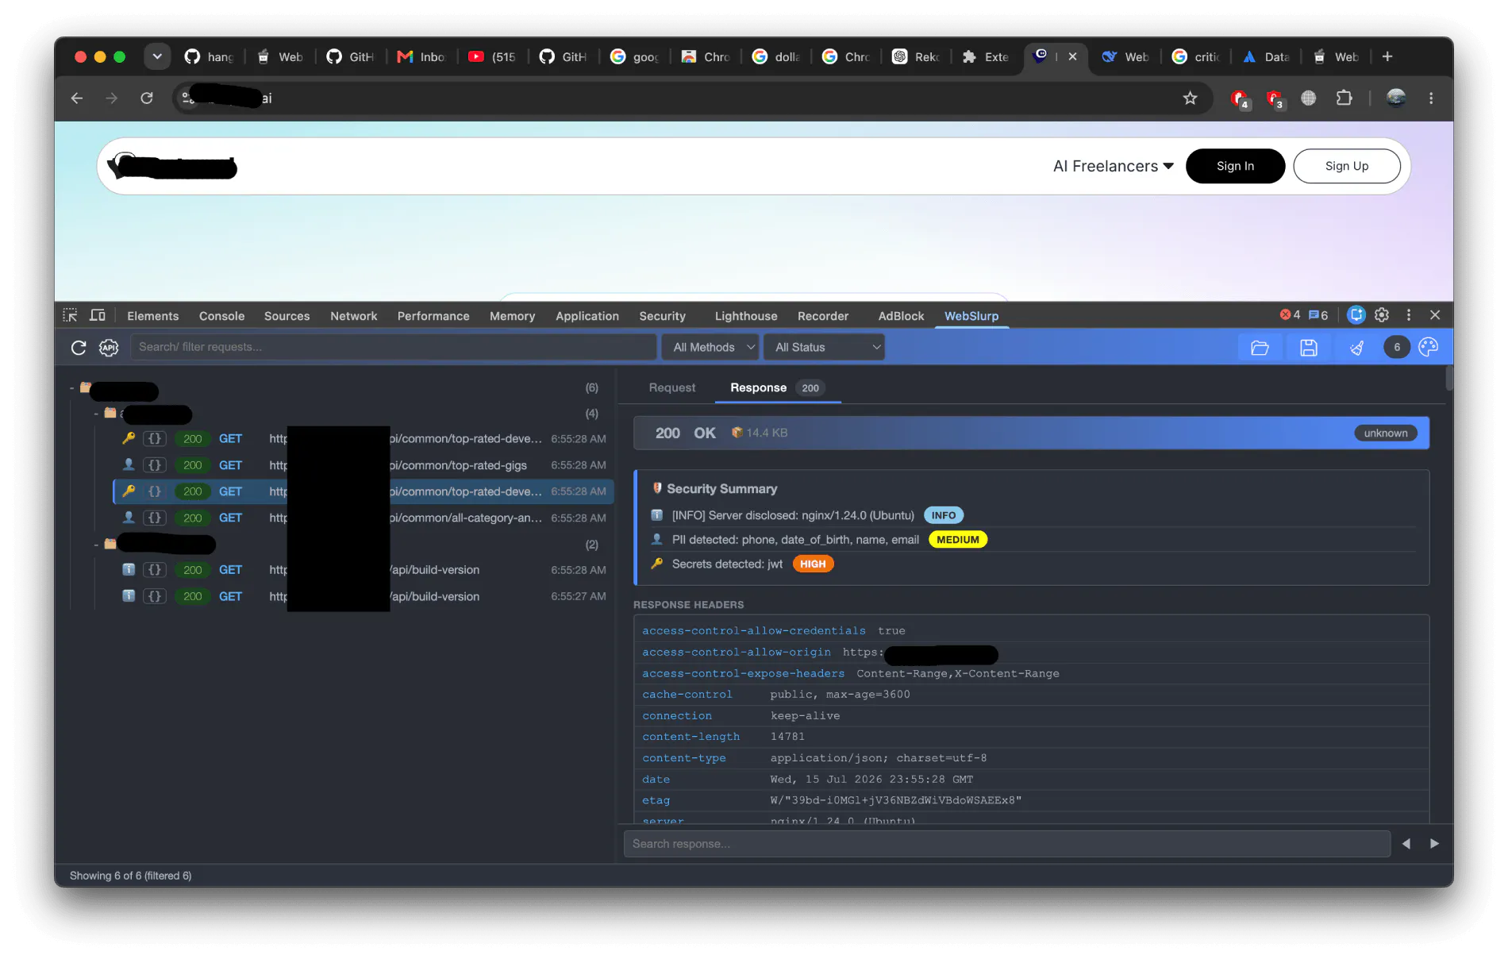This screenshot has width=1508, height=959.
Task: Open DevTools three-dot customize menu
Action: [1409, 315]
